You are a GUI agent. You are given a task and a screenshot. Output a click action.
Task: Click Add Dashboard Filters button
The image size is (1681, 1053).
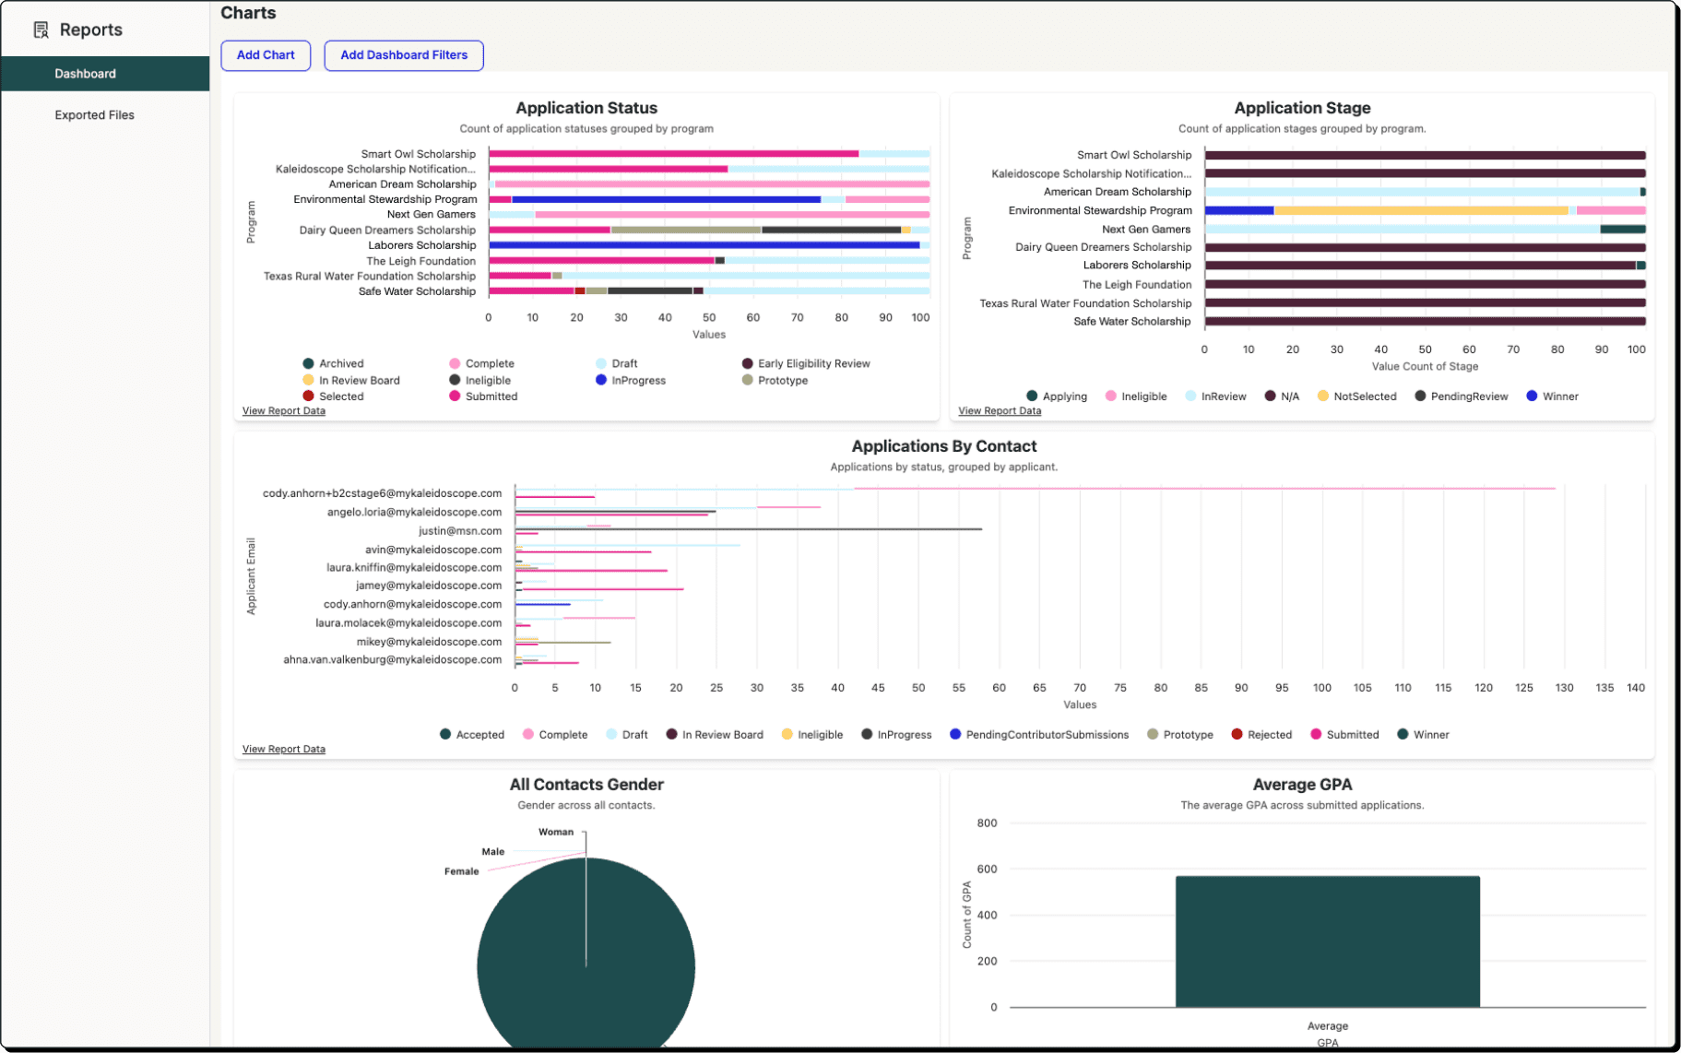coord(404,55)
